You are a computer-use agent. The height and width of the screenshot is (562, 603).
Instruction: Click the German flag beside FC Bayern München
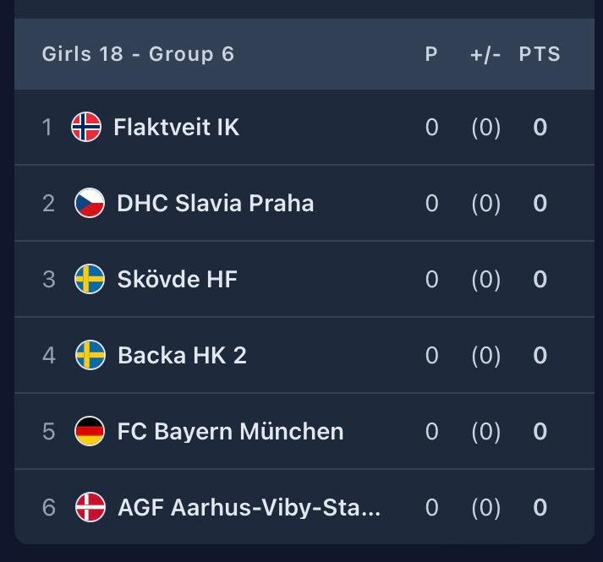point(90,431)
